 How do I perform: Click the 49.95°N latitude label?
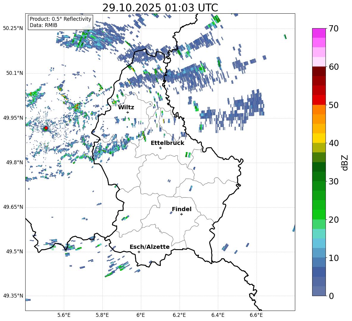[13, 118]
